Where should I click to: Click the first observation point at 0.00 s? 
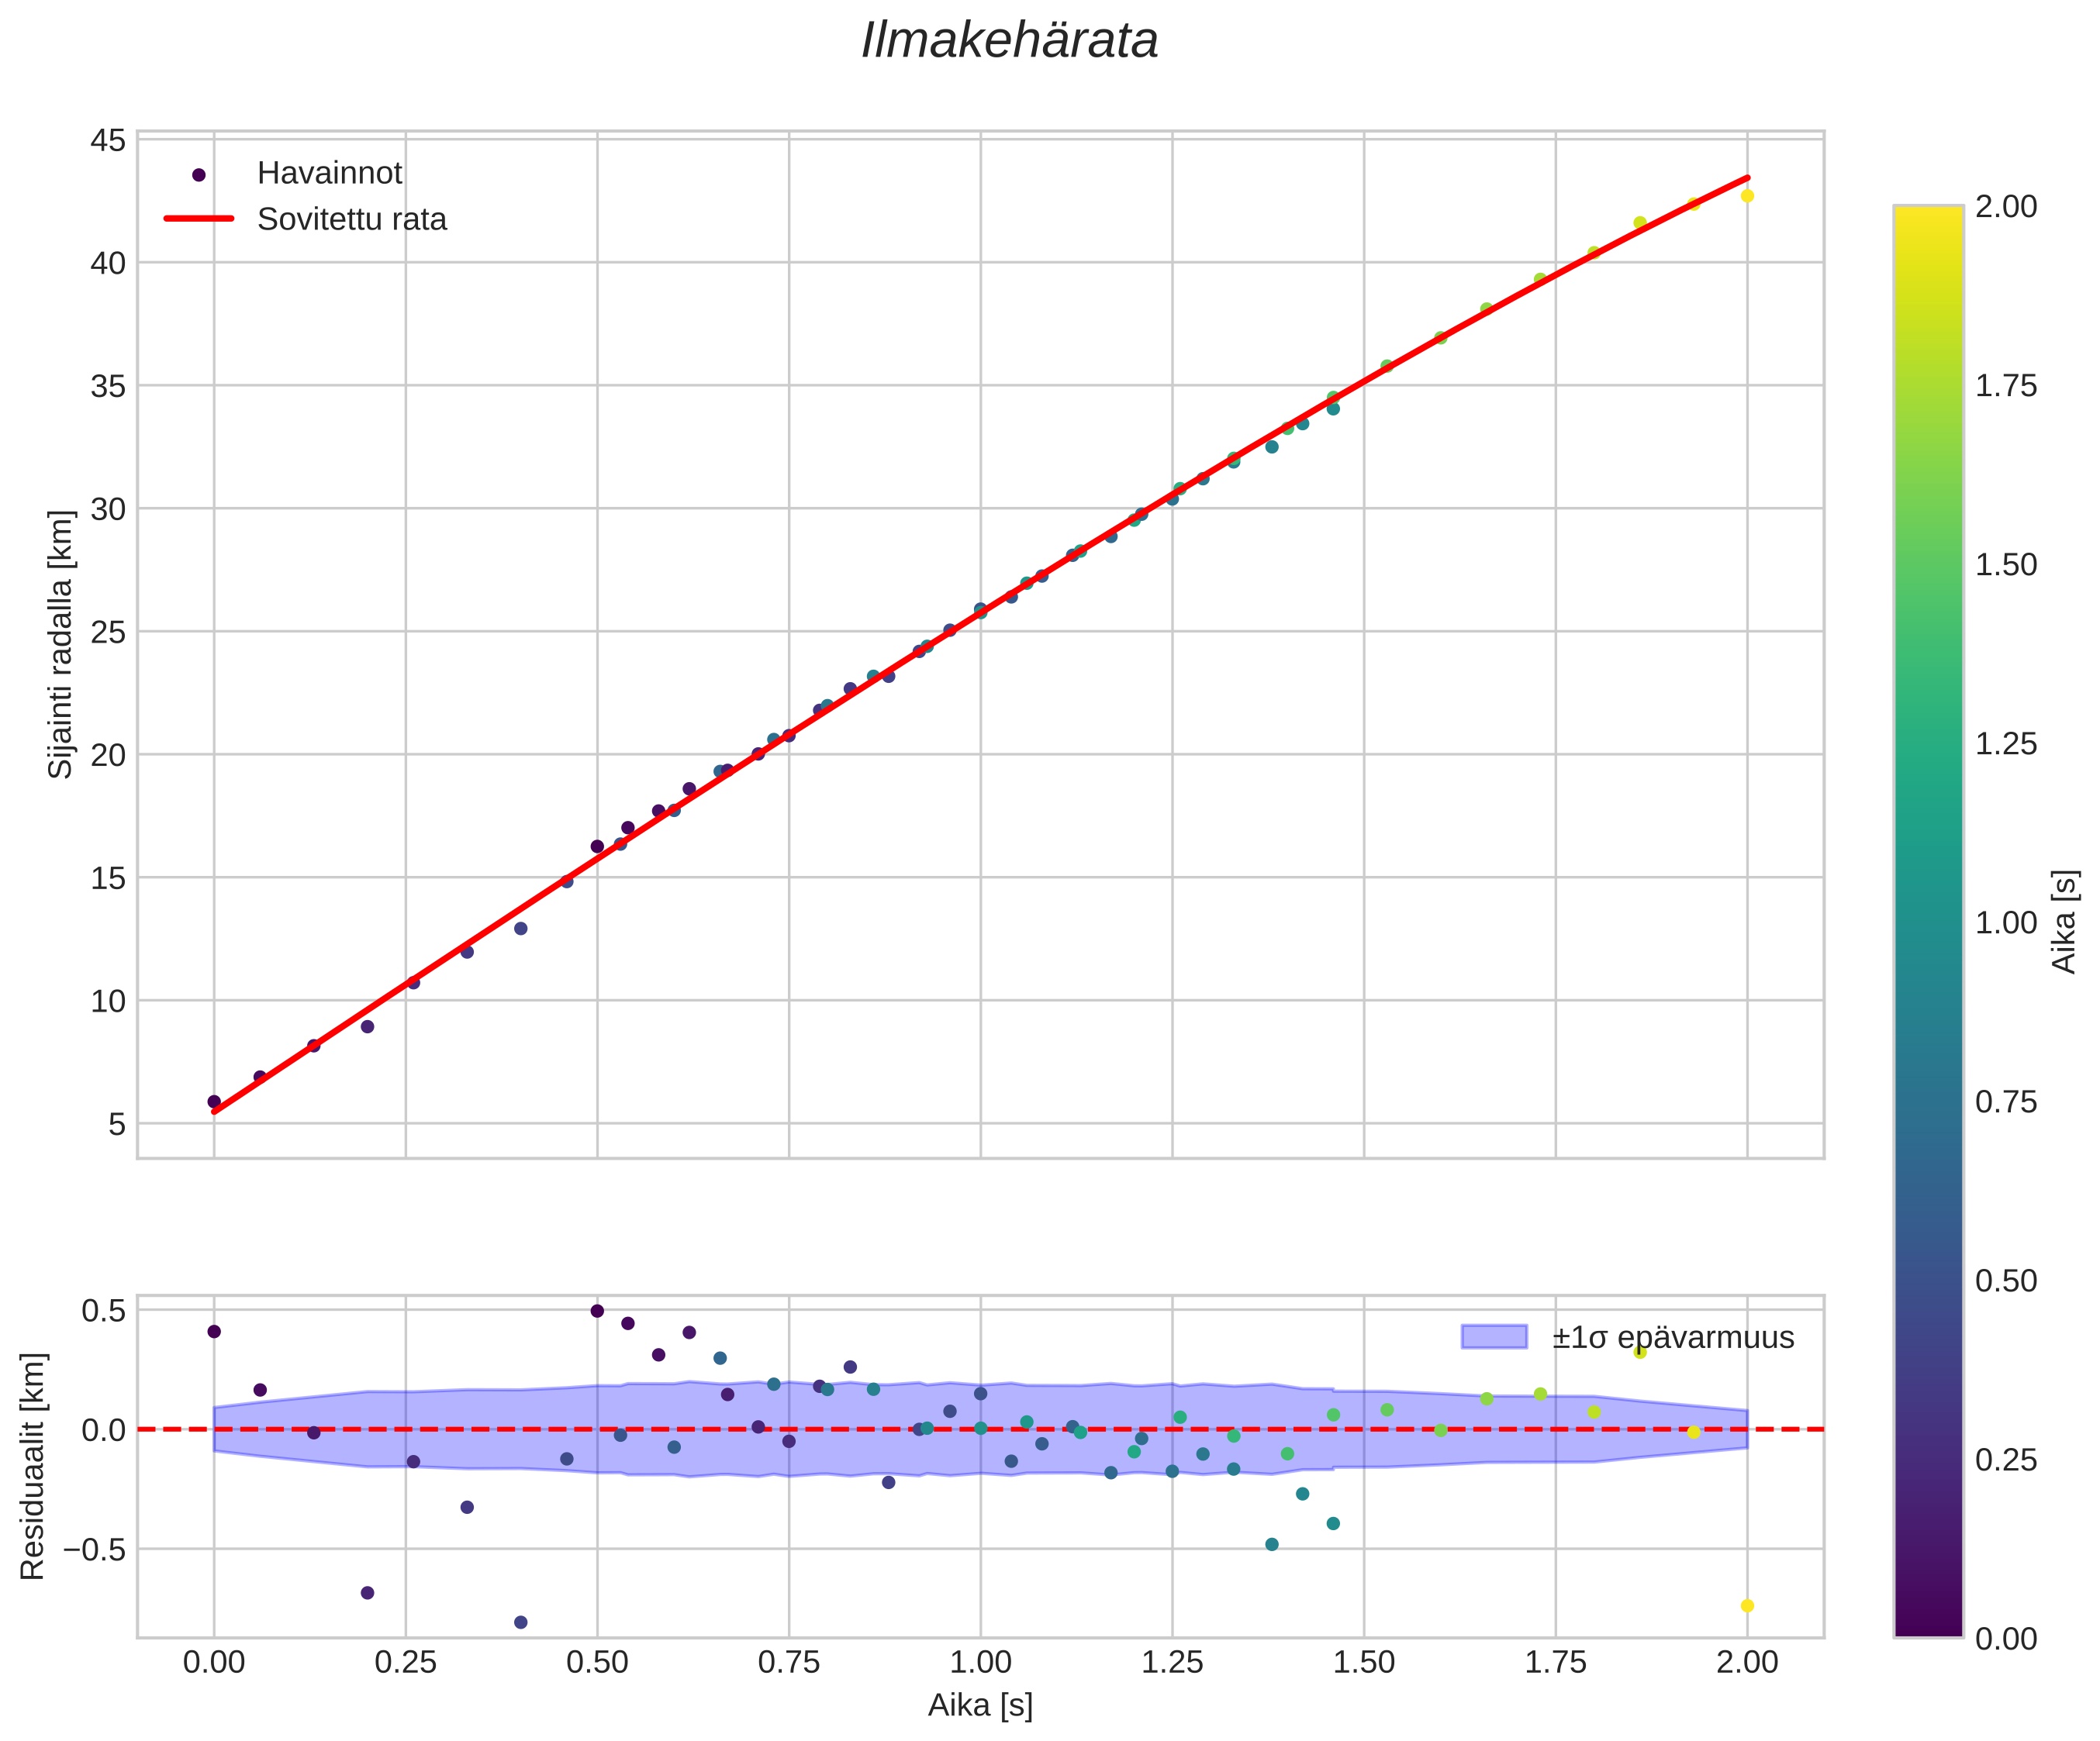pyautogui.click(x=214, y=1101)
